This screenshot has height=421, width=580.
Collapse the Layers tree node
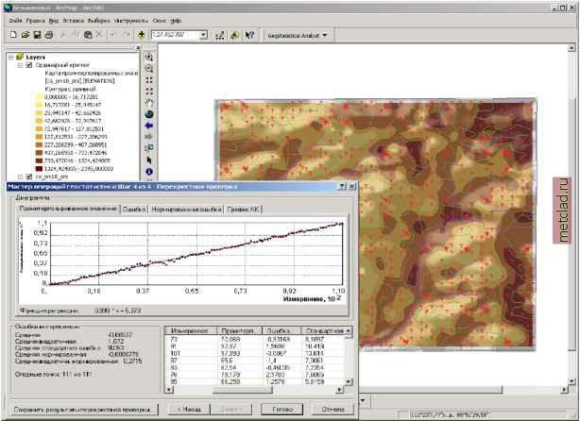pos(9,57)
